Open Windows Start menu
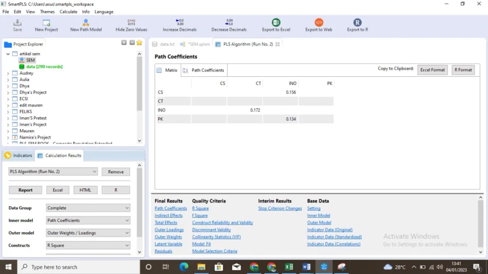The height and width of the screenshot is (274, 488). pos(9,267)
